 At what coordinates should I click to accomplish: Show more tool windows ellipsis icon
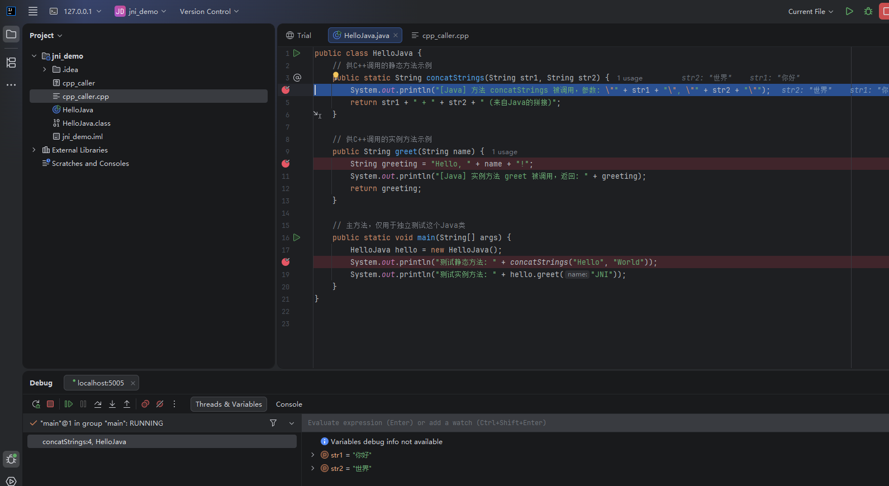click(x=11, y=85)
